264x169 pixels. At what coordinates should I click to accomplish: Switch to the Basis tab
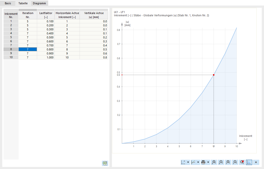[8, 3]
